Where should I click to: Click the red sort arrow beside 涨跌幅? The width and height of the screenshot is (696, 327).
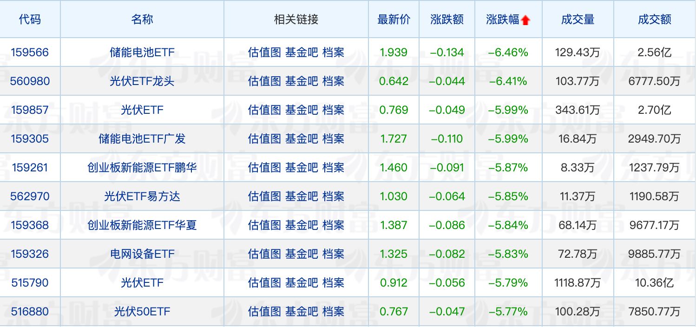point(525,20)
